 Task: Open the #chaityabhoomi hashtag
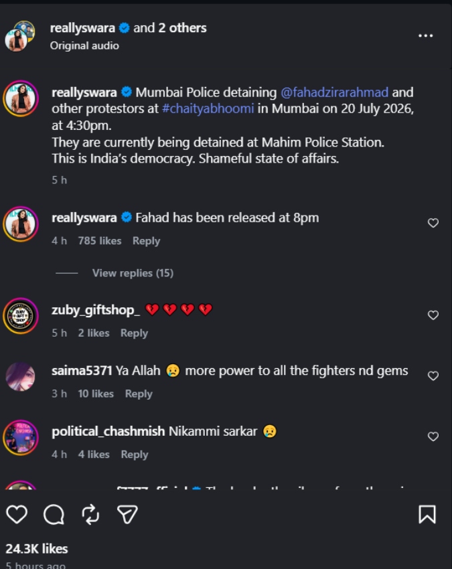click(208, 108)
